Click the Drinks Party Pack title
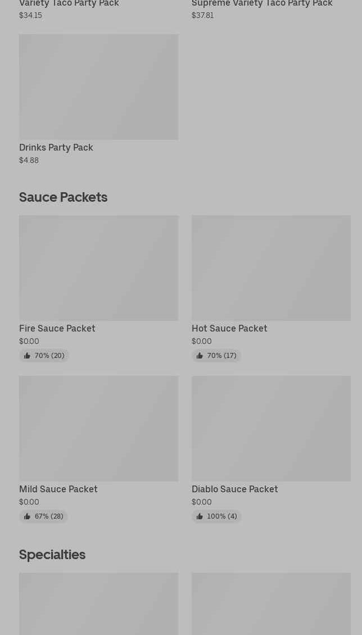The image size is (362, 635). click(56, 147)
